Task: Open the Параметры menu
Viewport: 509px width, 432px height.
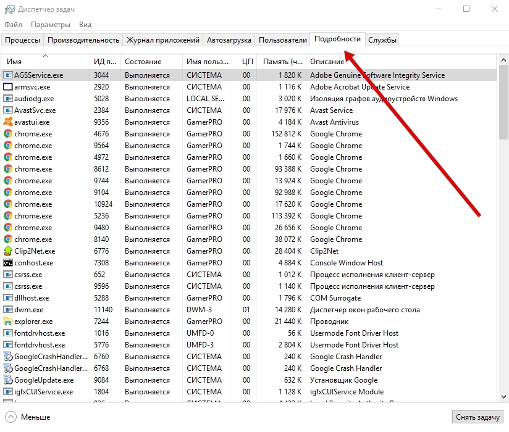Action: pos(50,25)
